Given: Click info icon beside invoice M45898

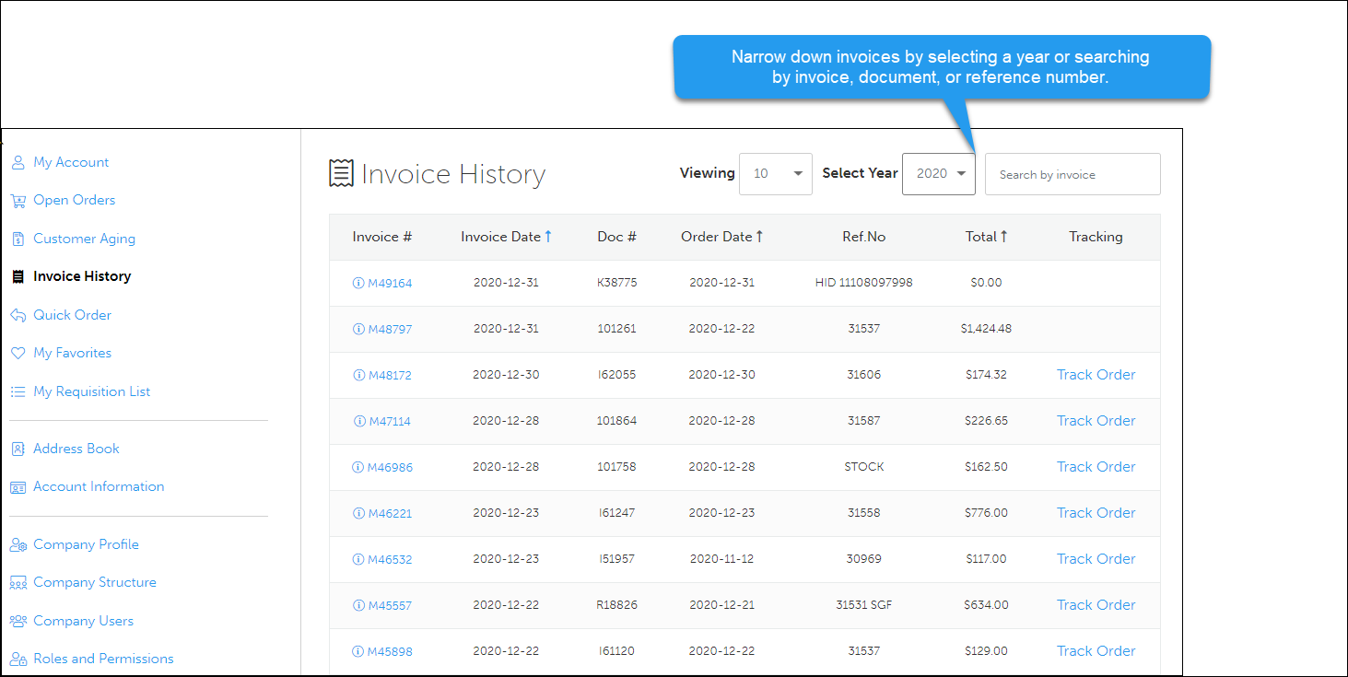Looking at the screenshot, I should click(x=358, y=651).
